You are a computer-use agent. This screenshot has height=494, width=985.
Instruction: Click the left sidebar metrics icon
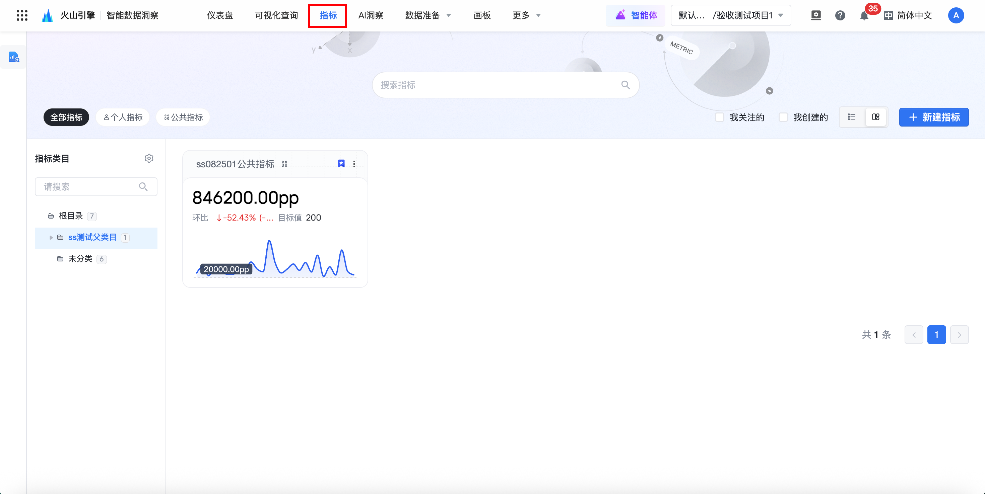(14, 57)
